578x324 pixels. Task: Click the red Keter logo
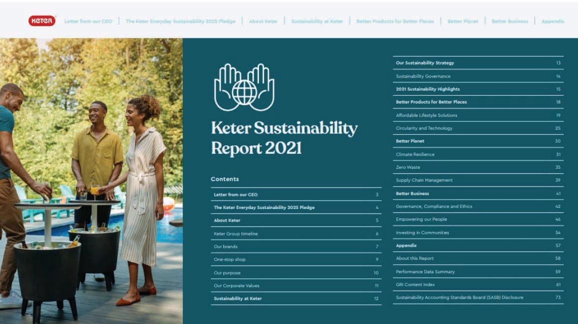click(x=42, y=21)
